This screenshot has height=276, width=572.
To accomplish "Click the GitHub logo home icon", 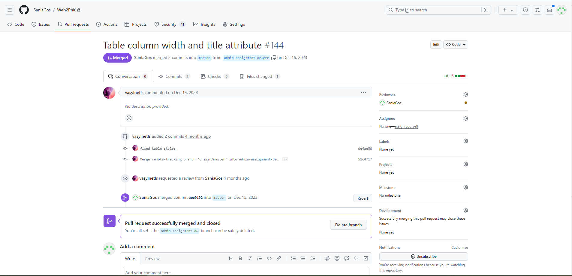I will point(24,10).
